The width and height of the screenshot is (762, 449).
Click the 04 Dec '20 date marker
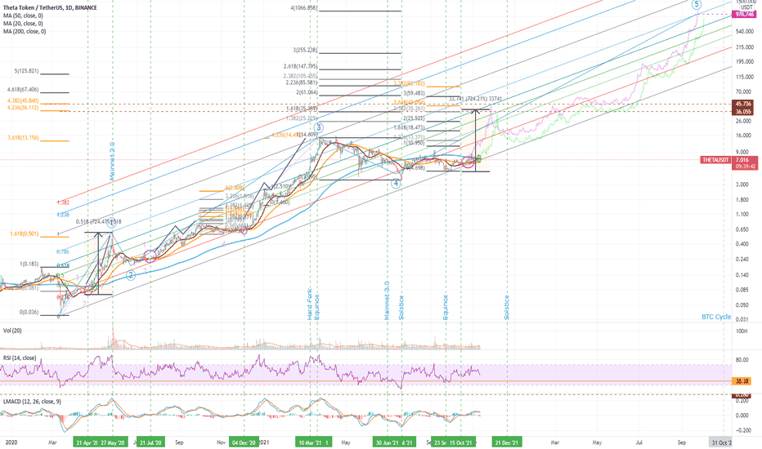(x=244, y=442)
